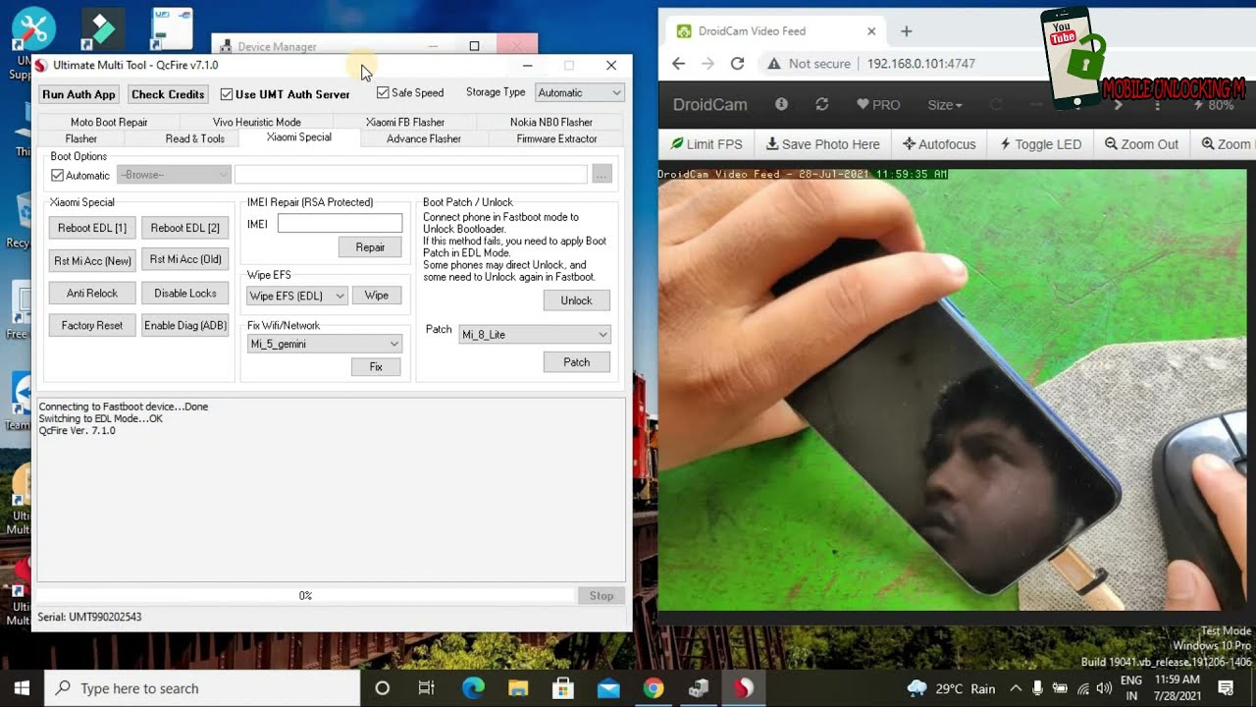The height and width of the screenshot is (707, 1256).
Task: Switch to Moto Boot Repair tab
Action: pos(109,122)
